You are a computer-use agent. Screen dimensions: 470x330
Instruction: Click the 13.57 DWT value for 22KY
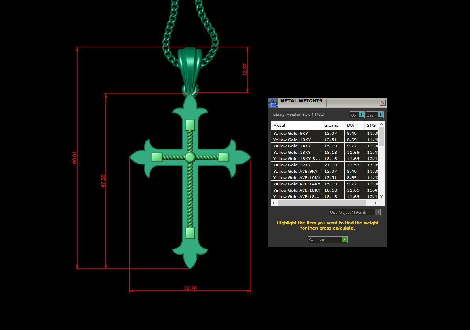(353, 165)
